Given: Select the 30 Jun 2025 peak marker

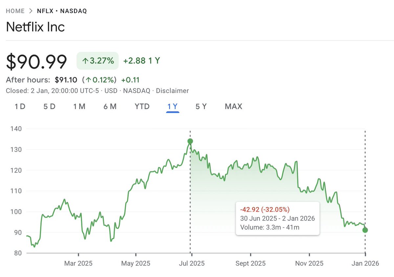Looking at the screenshot, I should coord(190,141).
